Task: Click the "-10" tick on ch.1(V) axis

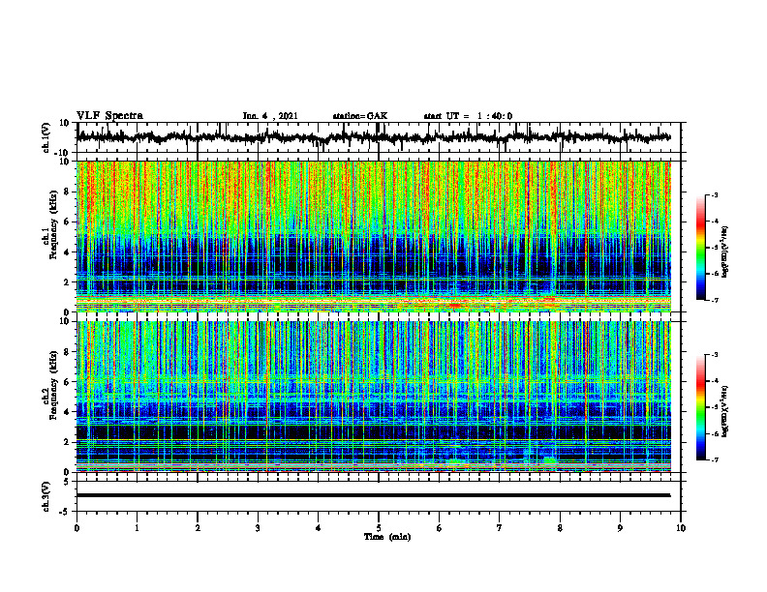Action: (63, 153)
